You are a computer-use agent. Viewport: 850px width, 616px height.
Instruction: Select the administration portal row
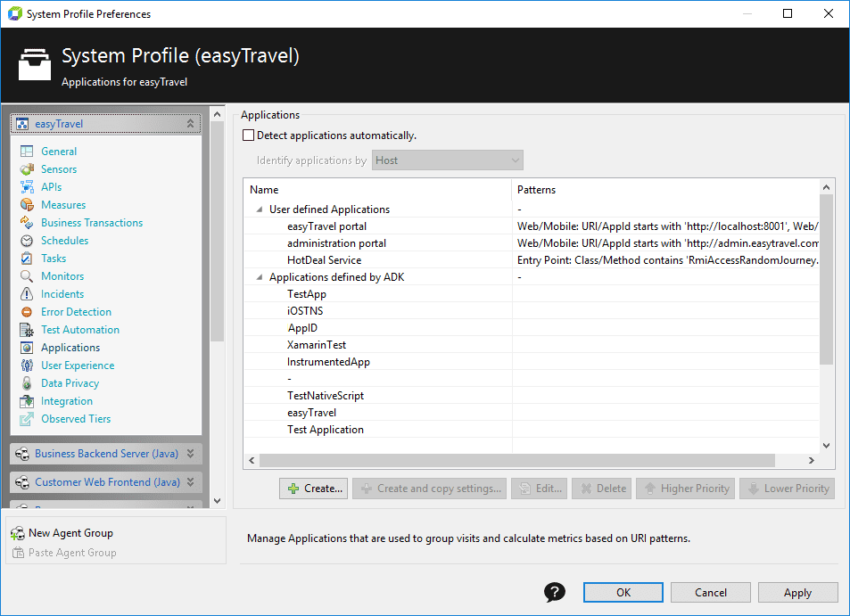pos(532,243)
